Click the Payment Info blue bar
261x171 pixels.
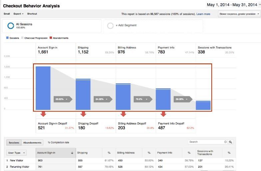(163, 99)
